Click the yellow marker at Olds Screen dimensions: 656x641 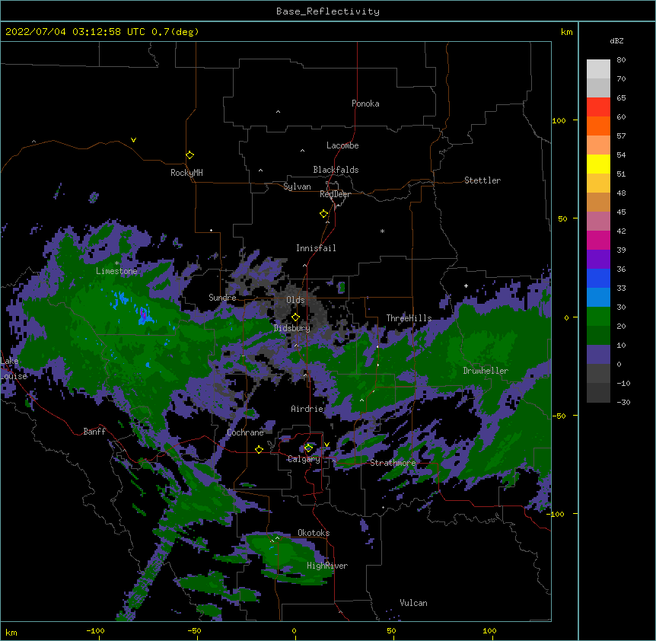coord(295,317)
